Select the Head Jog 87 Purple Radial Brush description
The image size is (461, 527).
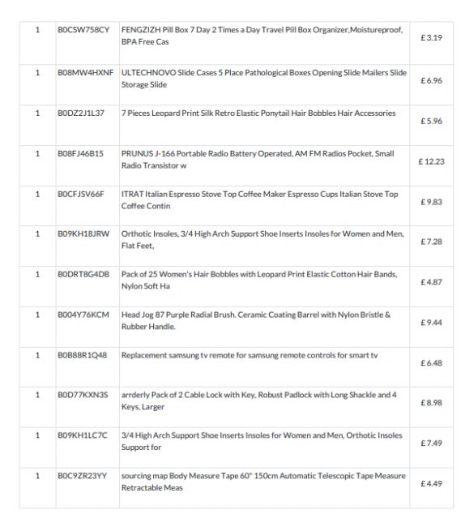coord(255,320)
